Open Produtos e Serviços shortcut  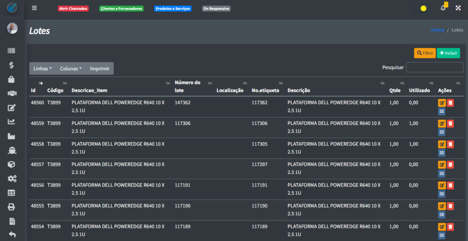(172, 9)
